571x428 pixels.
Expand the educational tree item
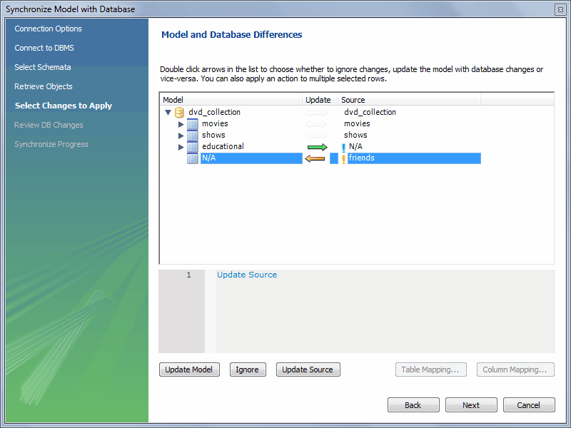point(181,146)
